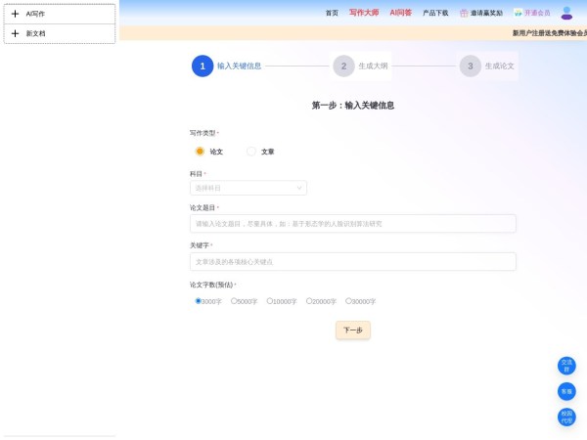Image resolution: width=587 pixels, height=440 pixels.
Task: Go to the 首页 navigation item
Action: click(332, 14)
